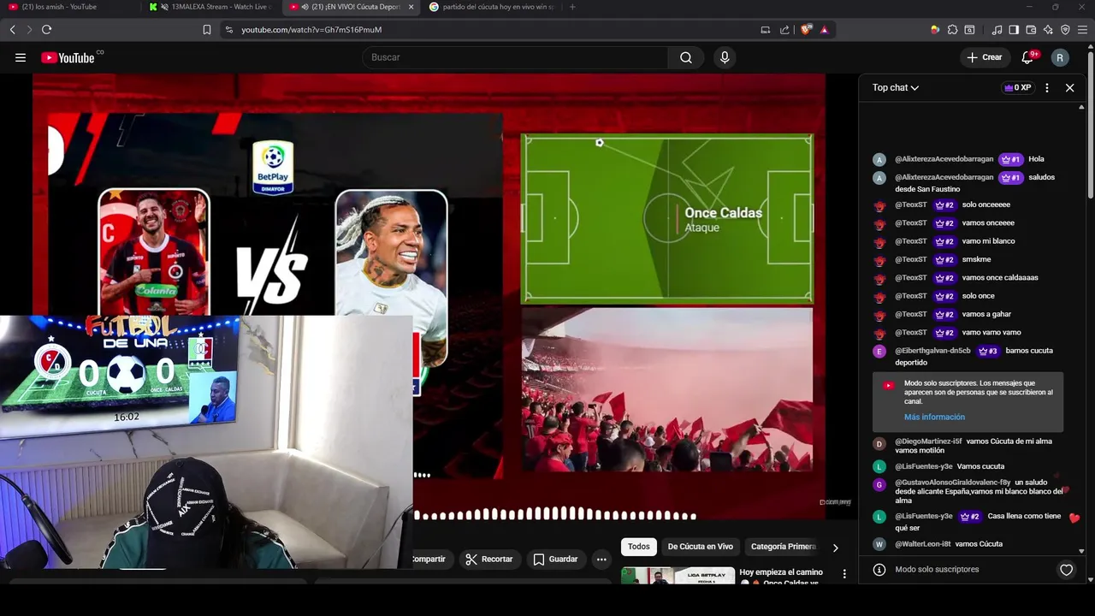Open the Brave VPN shield icon

(x=1065, y=29)
